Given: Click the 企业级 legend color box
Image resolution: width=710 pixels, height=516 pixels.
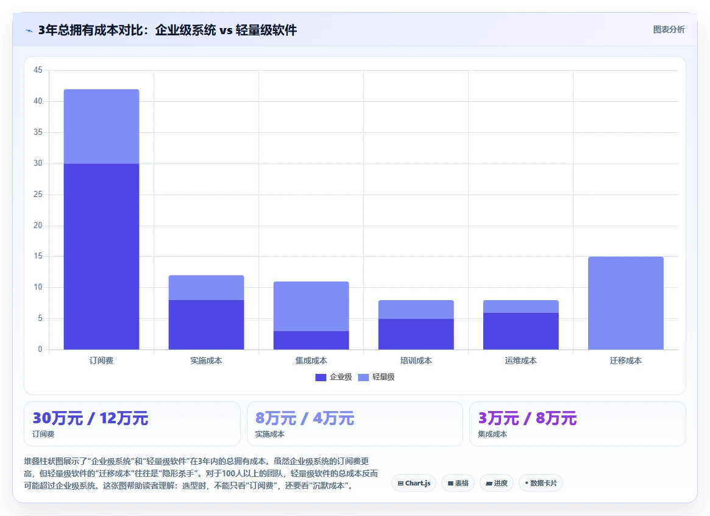Looking at the screenshot, I should [321, 378].
